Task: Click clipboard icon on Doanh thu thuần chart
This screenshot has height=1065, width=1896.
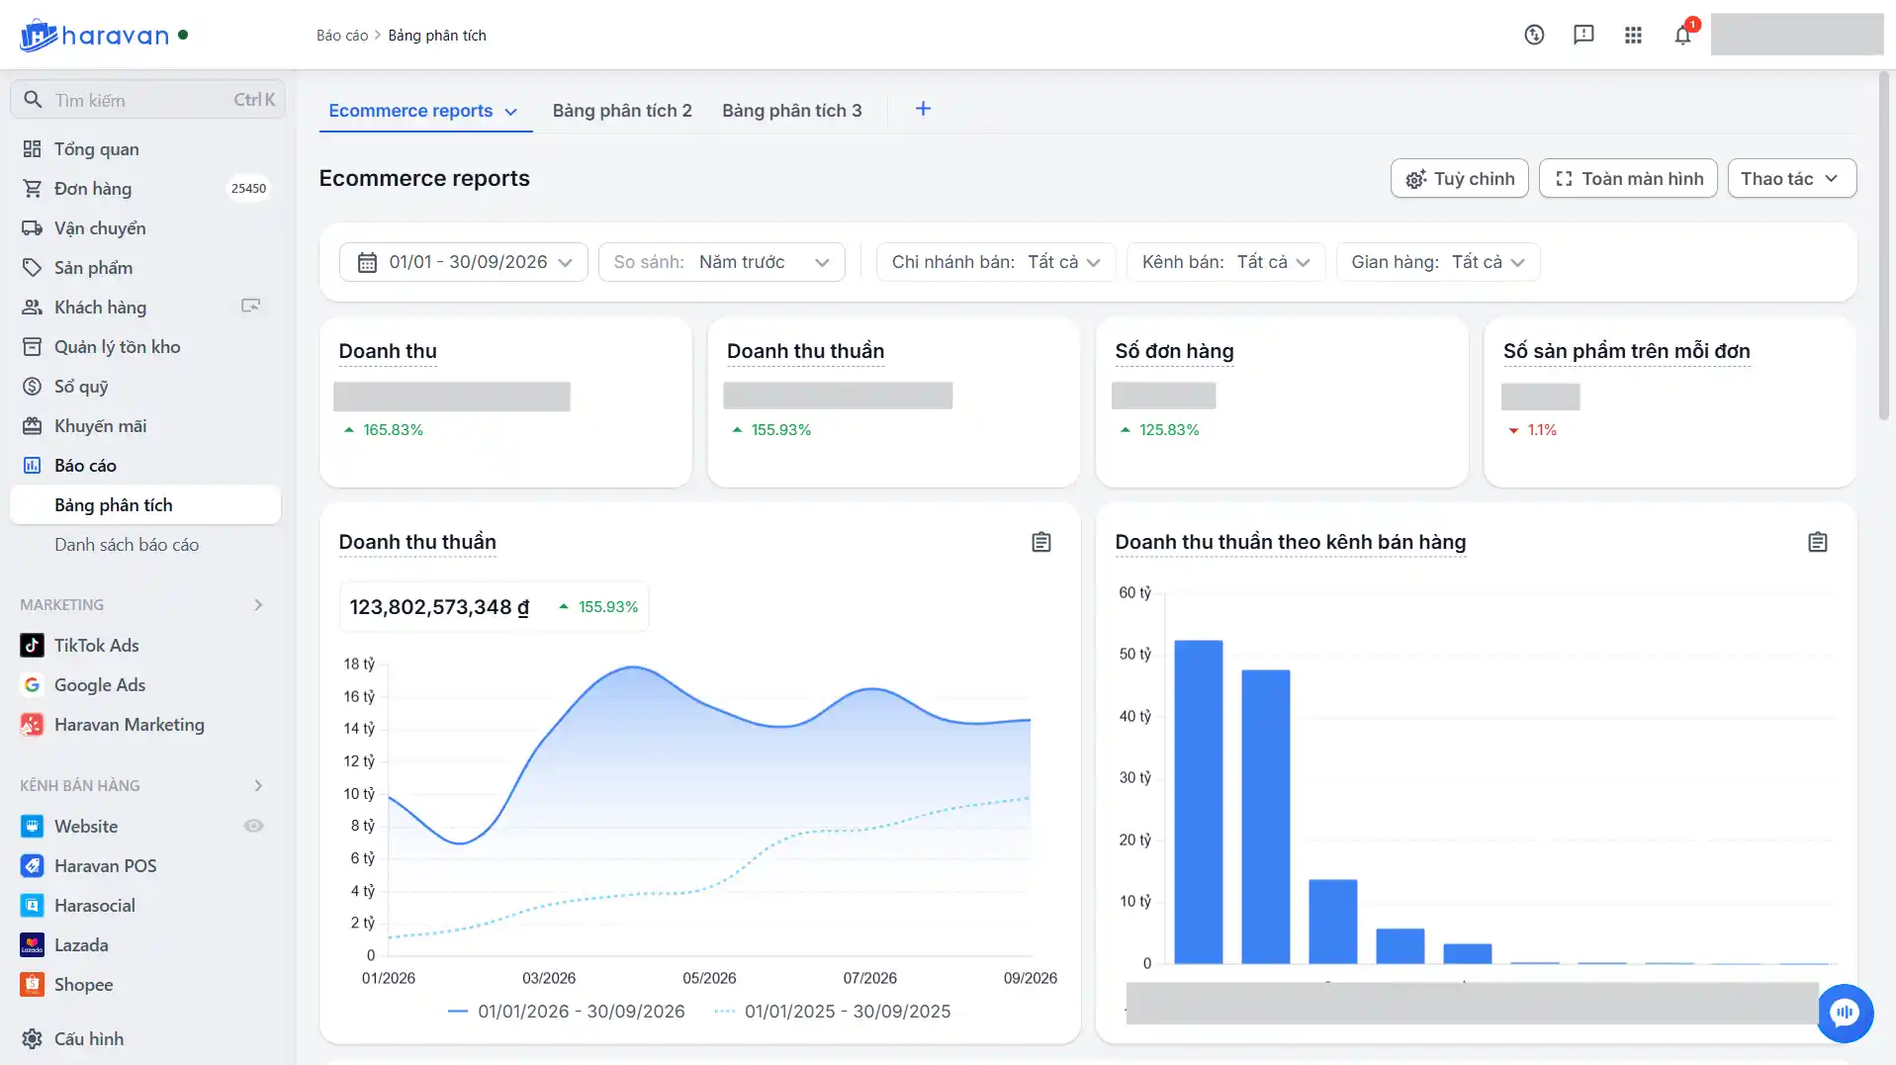Action: click(1041, 542)
